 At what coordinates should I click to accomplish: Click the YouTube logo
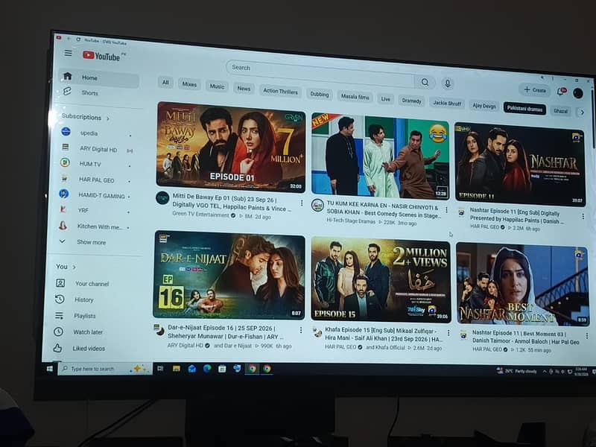[x=101, y=57]
